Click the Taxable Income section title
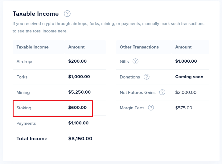The width and height of the screenshot is (222, 164). coord(36,14)
